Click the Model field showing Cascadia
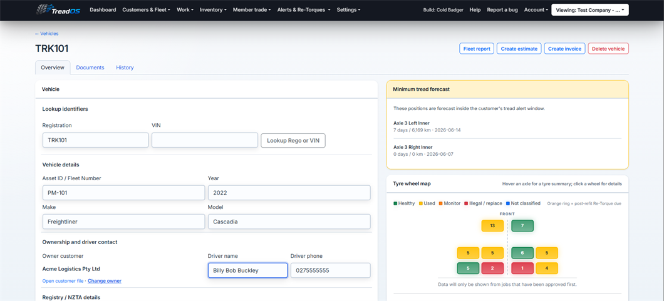The width and height of the screenshot is (664, 301). click(289, 222)
